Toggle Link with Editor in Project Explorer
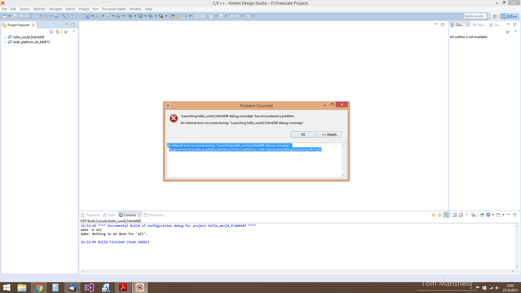Screen dimensions: 521x293 58,32
